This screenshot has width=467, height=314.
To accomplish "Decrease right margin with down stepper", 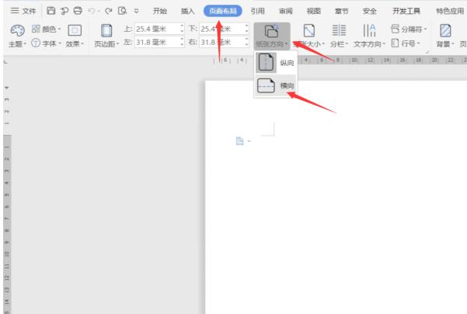I will pos(247,45).
